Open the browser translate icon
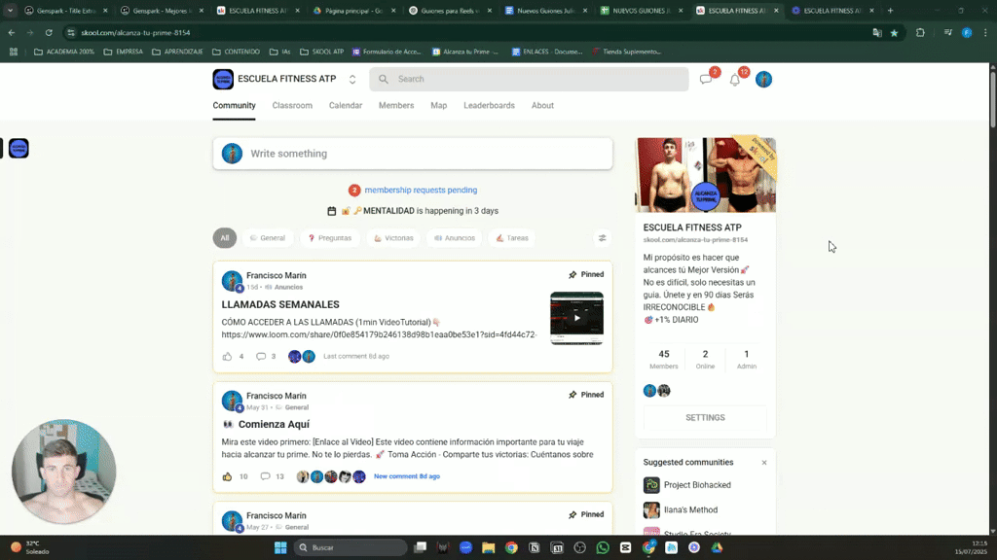Viewport: 997px width, 560px height. pyautogui.click(x=877, y=33)
